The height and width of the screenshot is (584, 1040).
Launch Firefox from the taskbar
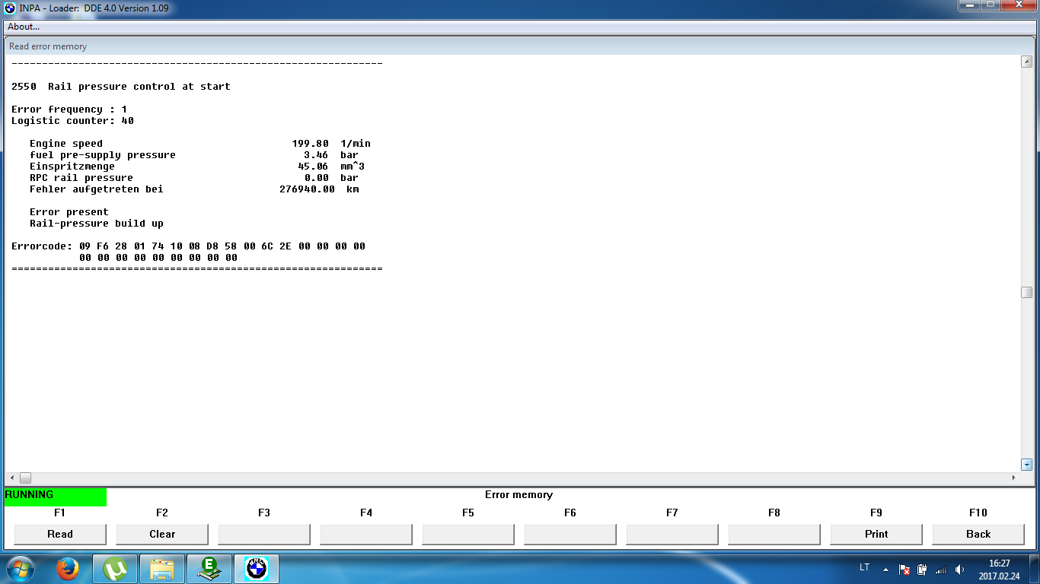pyautogui.click(x=67, y=569)
